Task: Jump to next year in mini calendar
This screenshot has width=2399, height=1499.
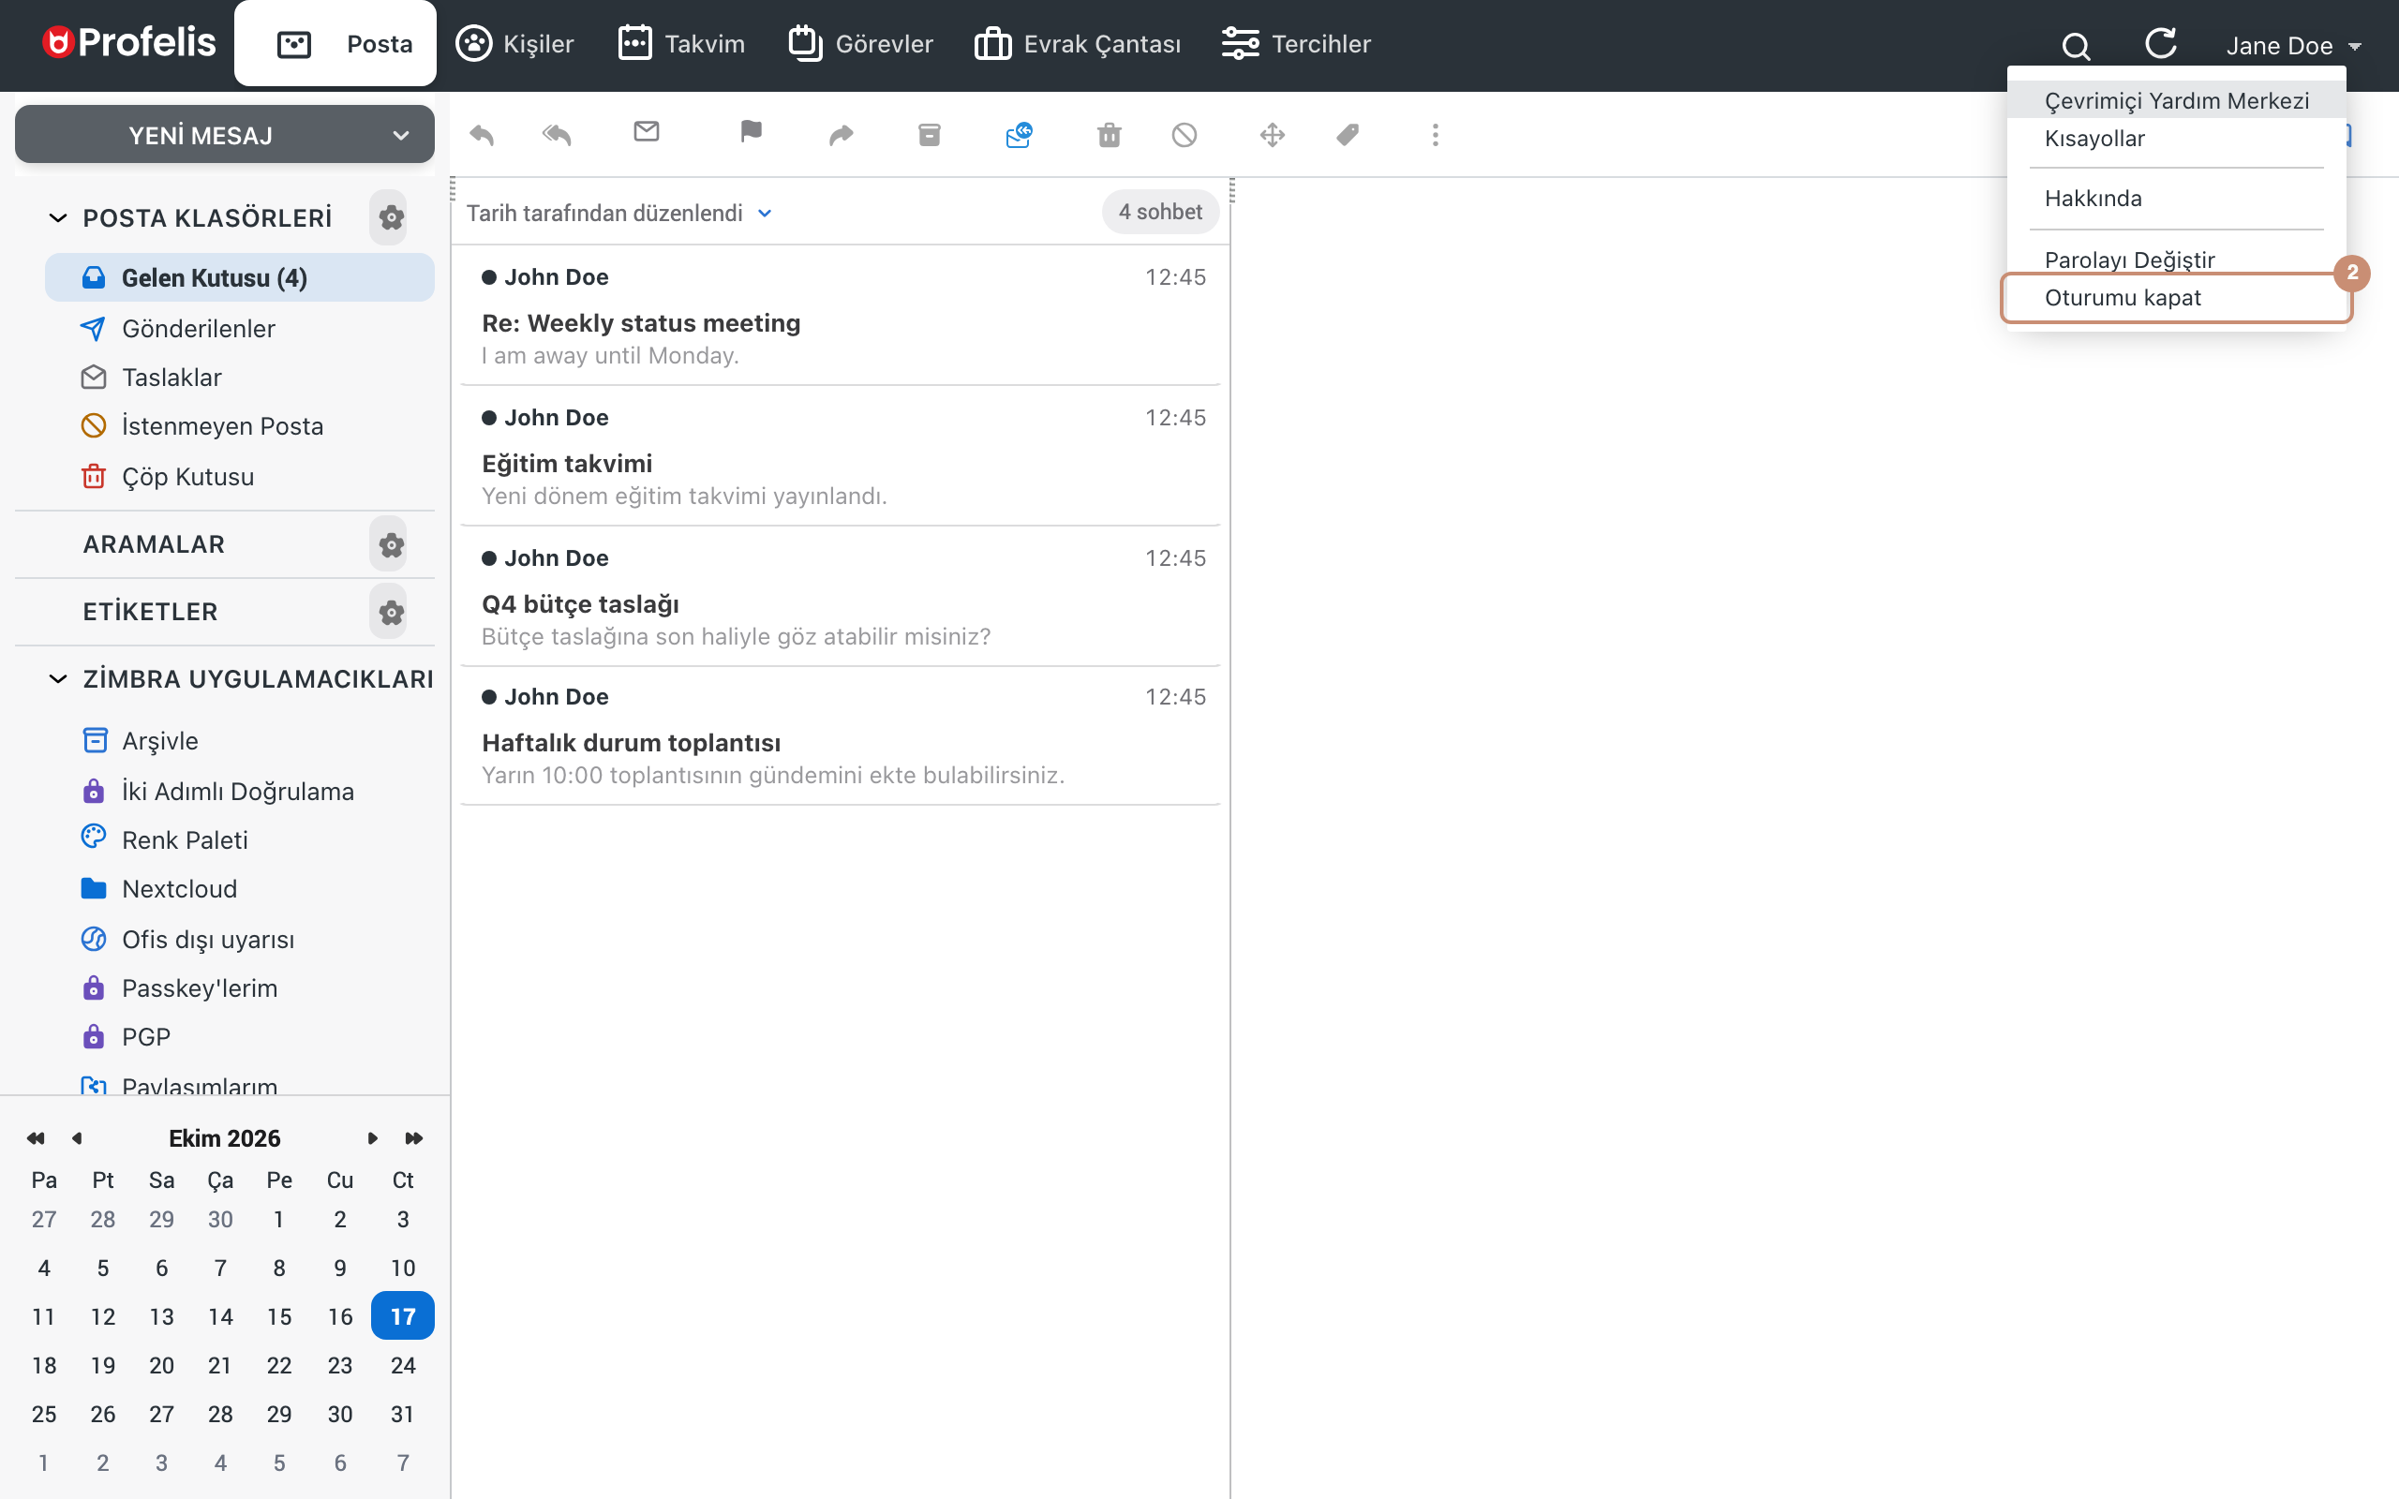Action: (x=413, y=1138)
